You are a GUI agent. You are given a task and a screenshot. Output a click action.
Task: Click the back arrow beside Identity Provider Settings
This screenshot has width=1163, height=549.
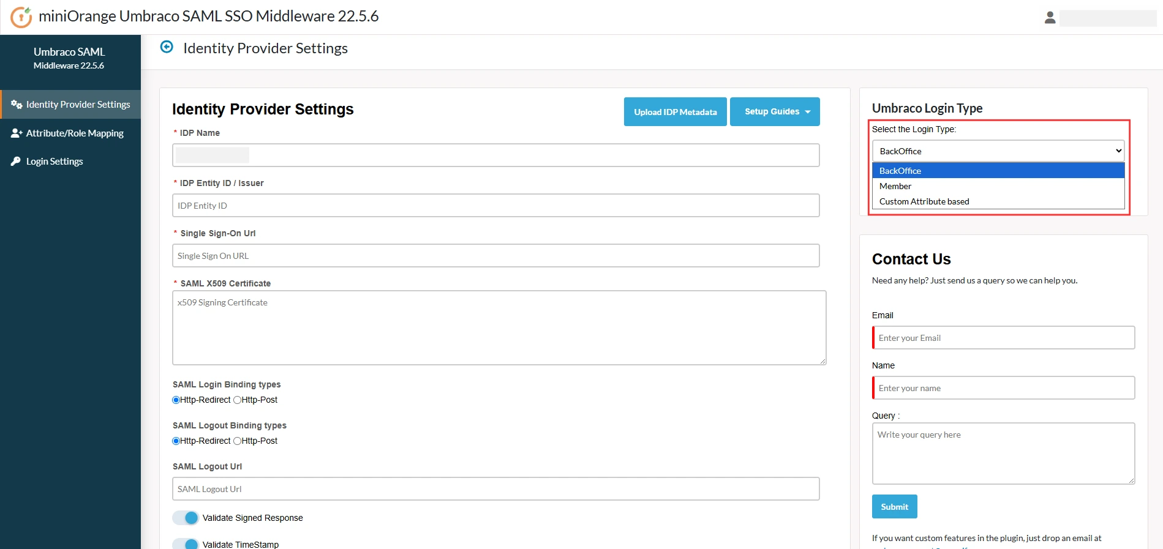(167, 47)
